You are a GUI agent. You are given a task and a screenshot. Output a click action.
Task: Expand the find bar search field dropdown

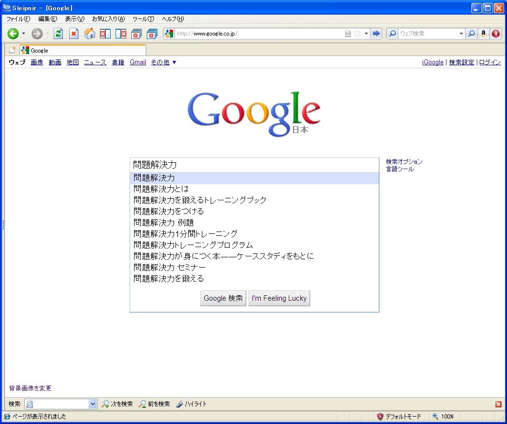click(x=93, y=404)
